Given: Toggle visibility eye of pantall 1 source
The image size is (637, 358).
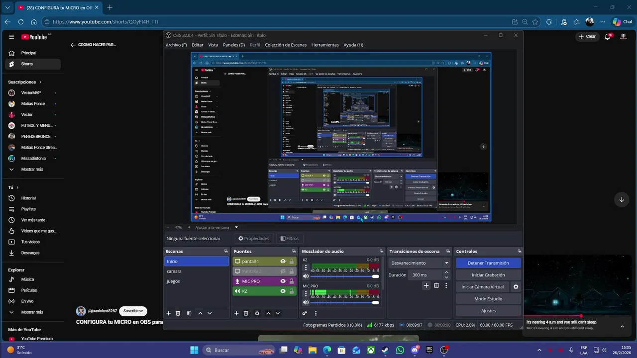Looking at the screenshot, I should 283,262.
